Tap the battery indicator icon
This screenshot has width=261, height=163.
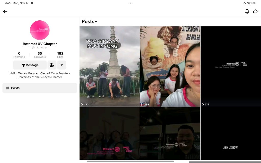[254, 3]
